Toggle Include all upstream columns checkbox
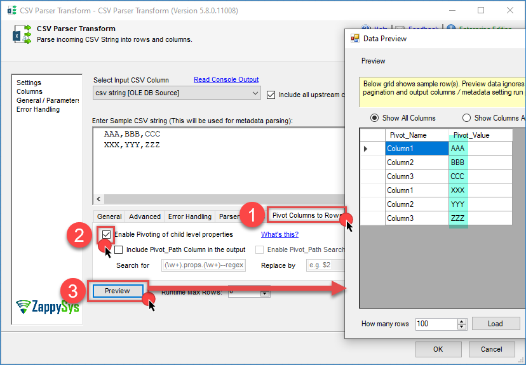Viewport: 526px width, 365px height. click(x=271, y=95)
